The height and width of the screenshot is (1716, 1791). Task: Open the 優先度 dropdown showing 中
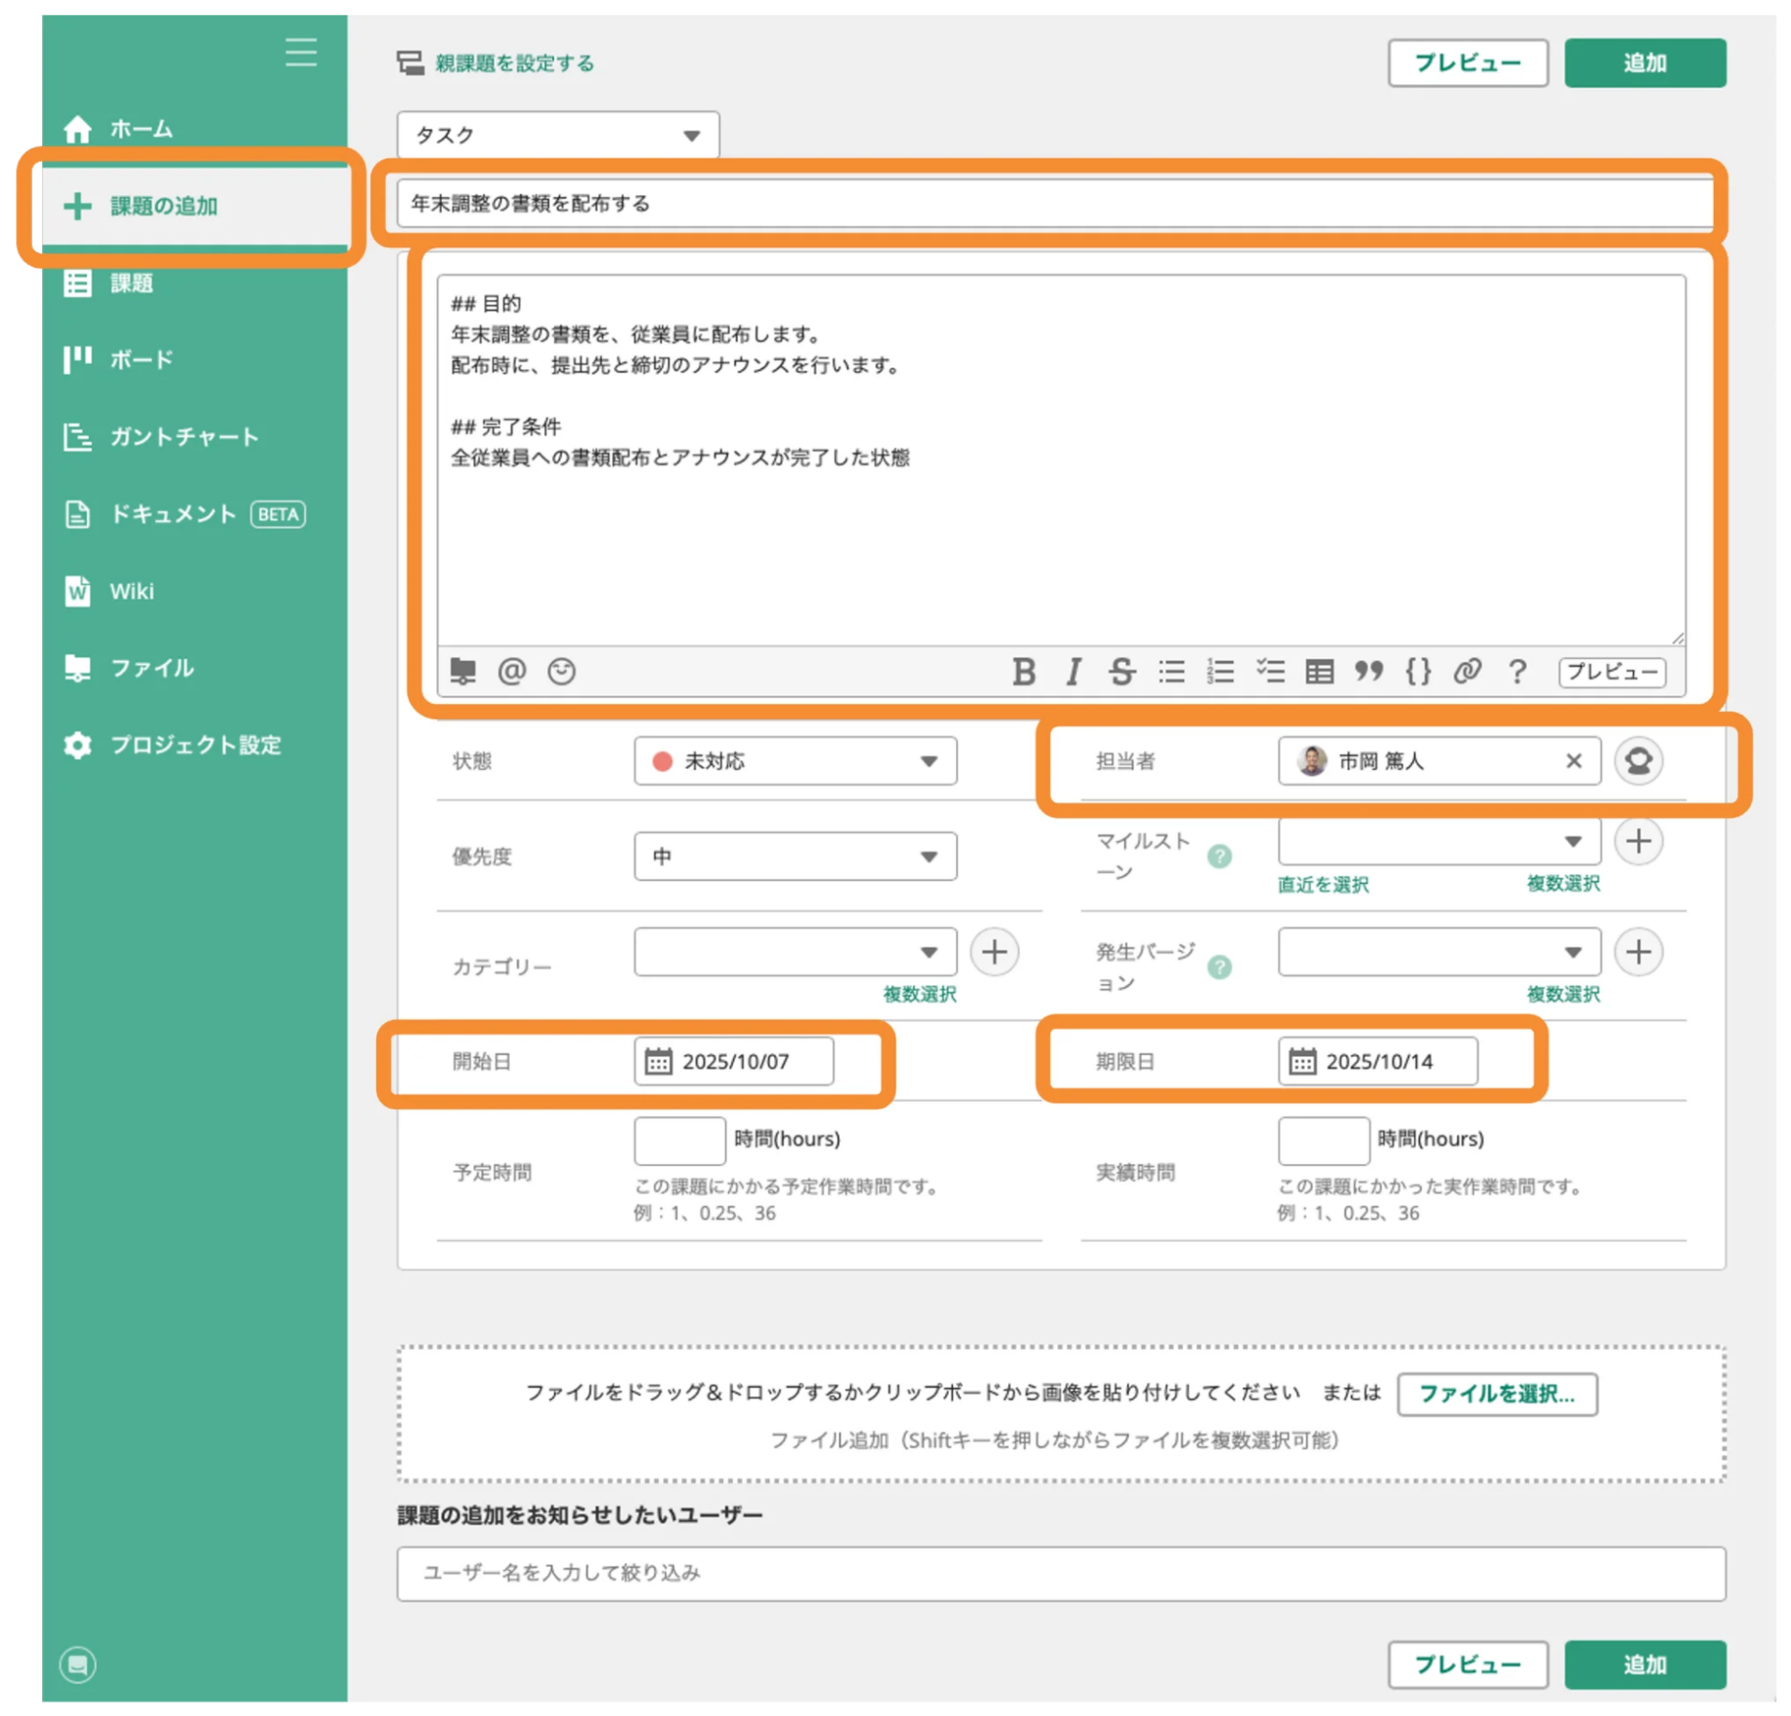click(795, 855)
